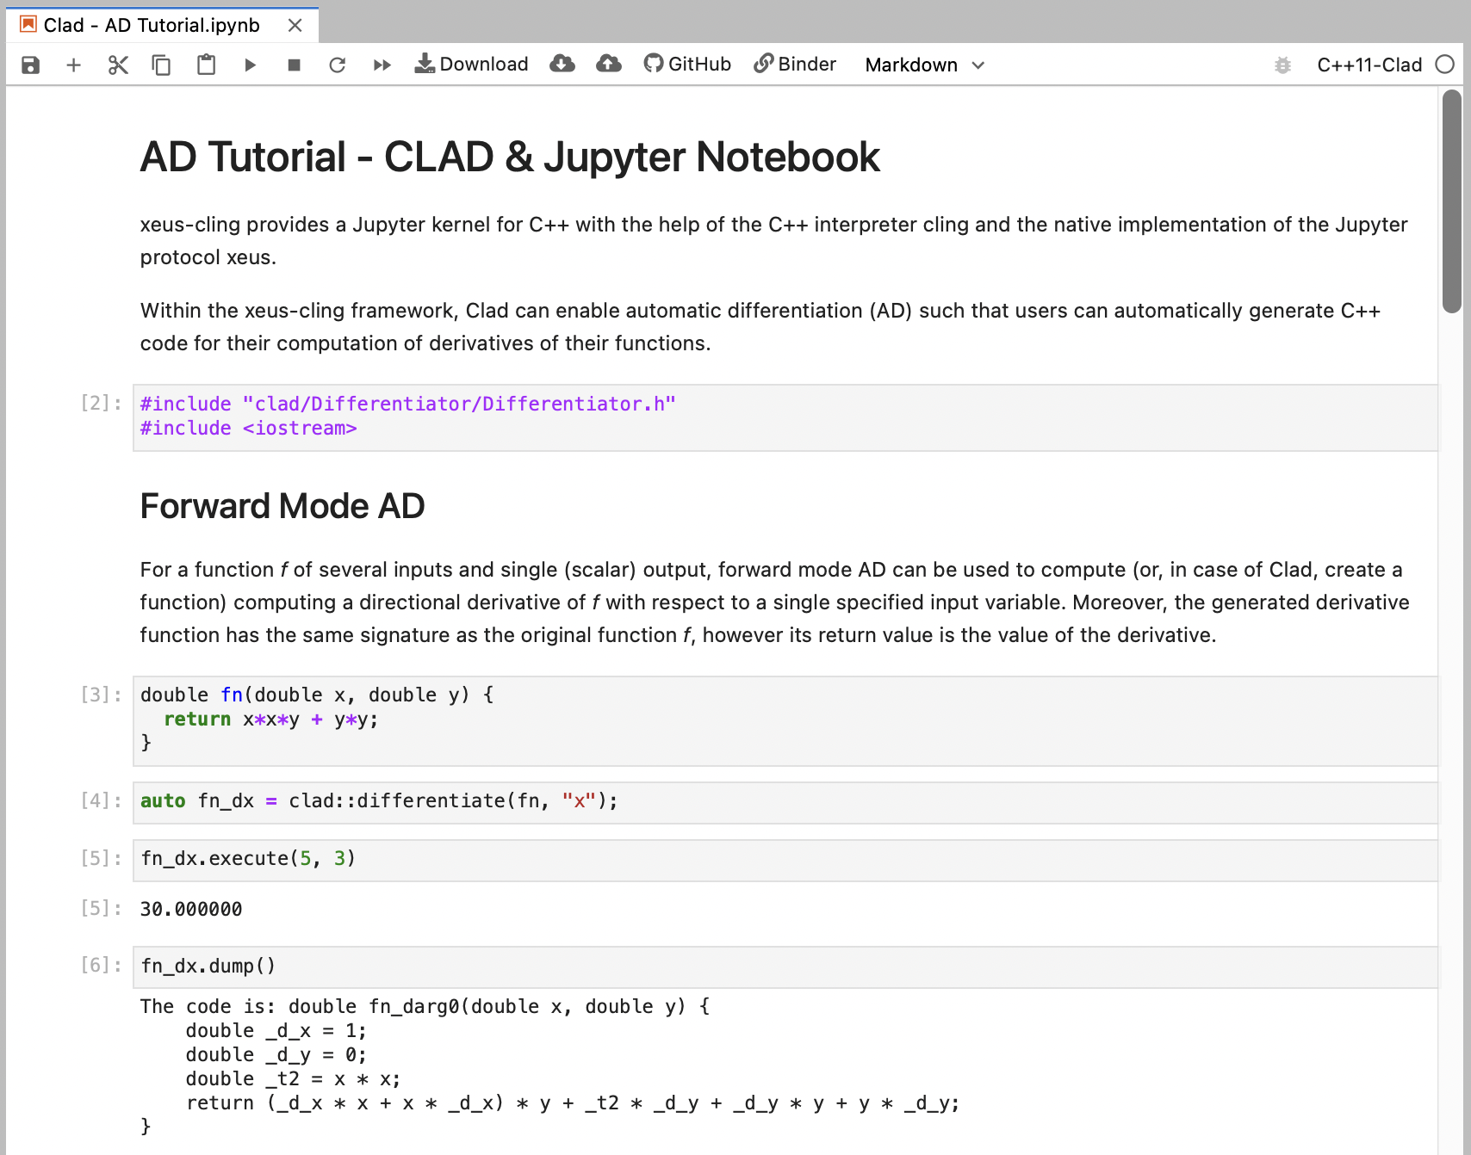Click the cloud download icon
Viewport: 1471px width, 1155px height.
(562, 64)
